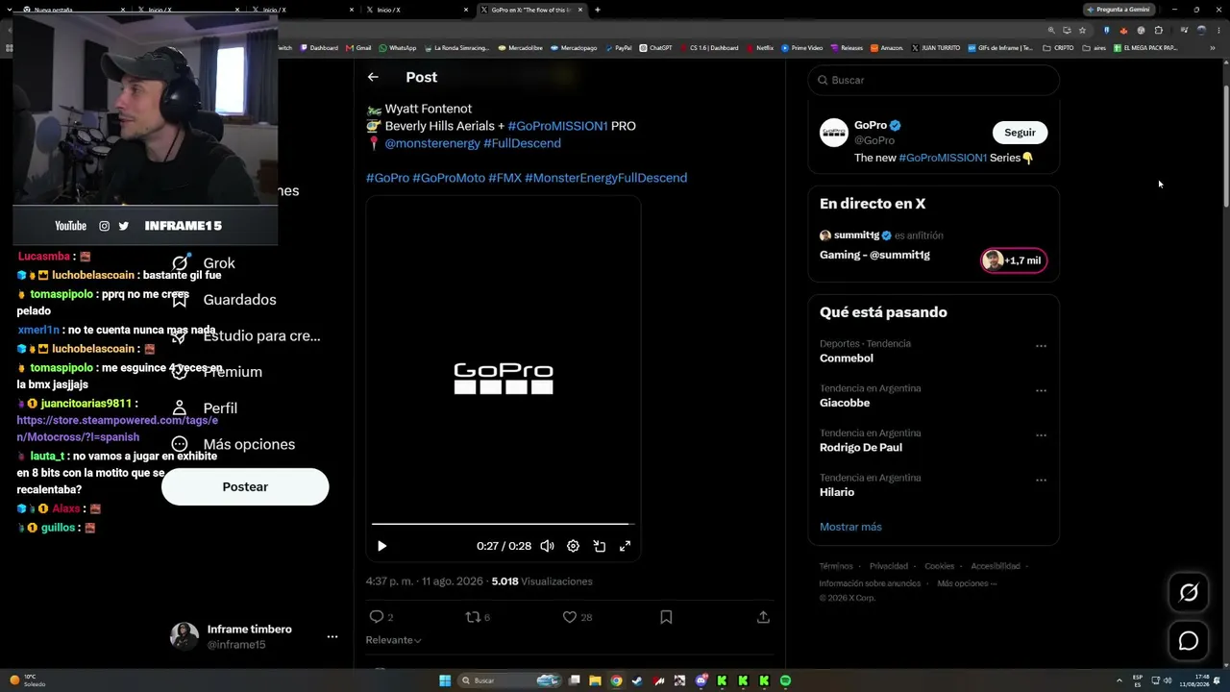
Task: Open the #FMX hashtag
Action: click(504, 178)
